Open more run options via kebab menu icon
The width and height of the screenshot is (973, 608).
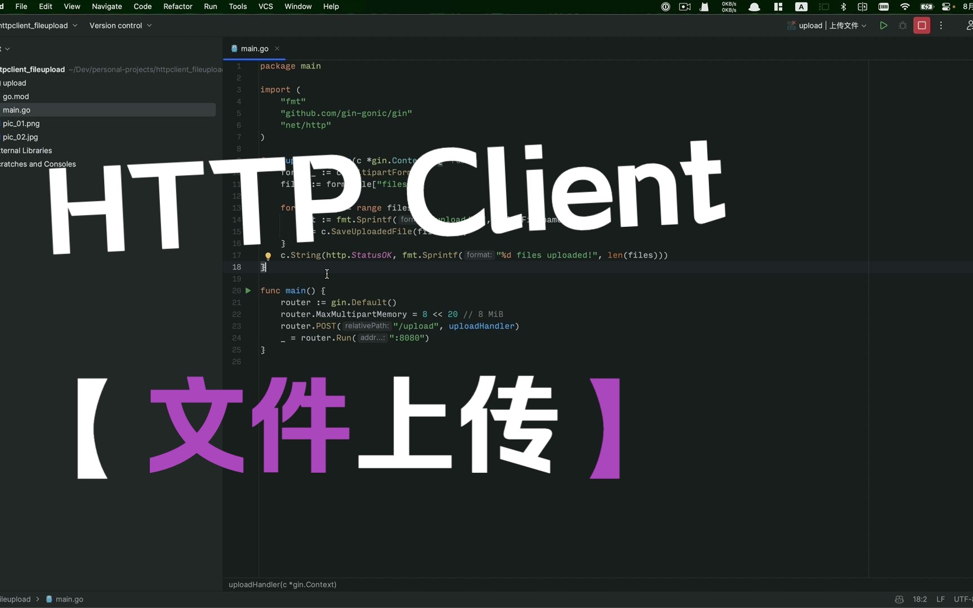coord(942,25)
